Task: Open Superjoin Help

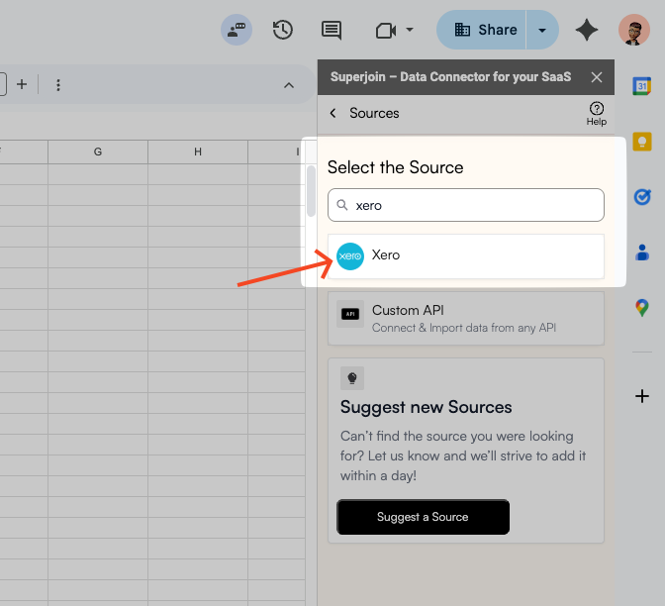Action: pyautogui.click(x=597, y=114)
